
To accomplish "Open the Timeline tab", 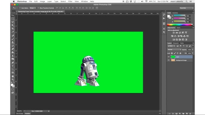I will (x=27, y=114).
